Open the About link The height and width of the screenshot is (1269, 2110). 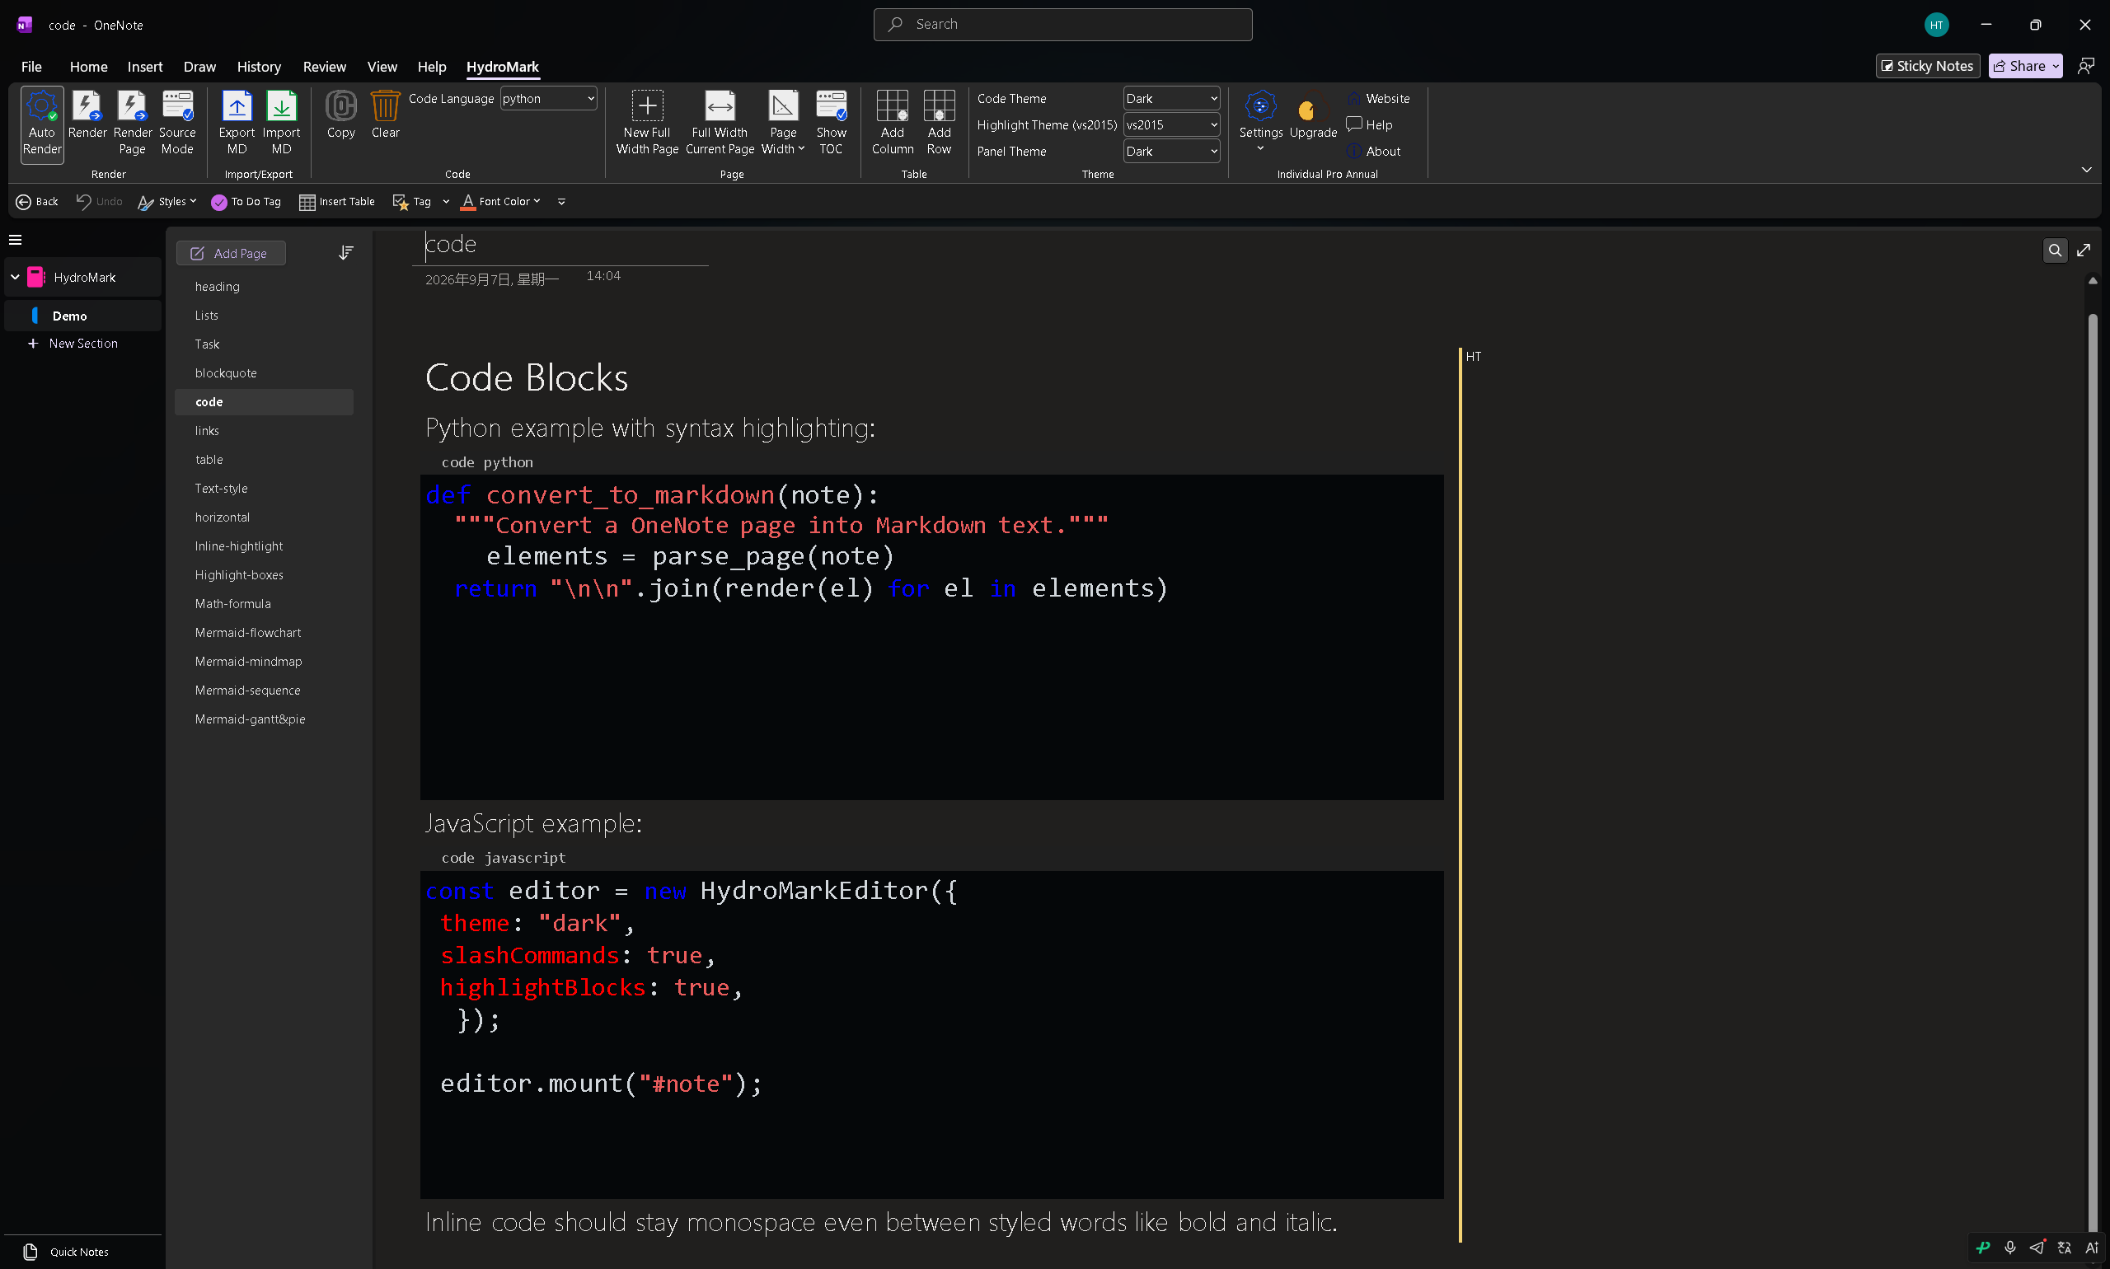pos(1374,152)
